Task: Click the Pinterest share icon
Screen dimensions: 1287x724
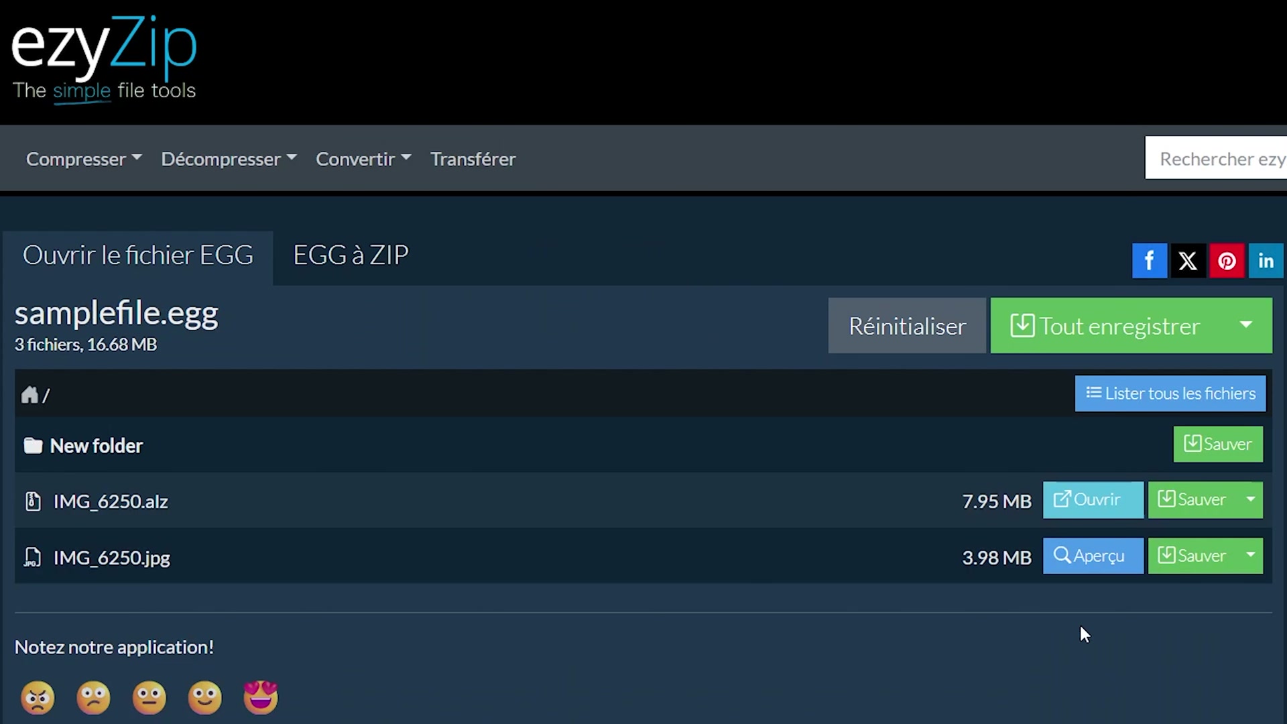Action: click(1227, 261)
